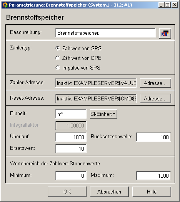180x202 pixels.
Task: Close the Parametrierung dialog window
Action: pyautogui.click(x=175, y=5)
